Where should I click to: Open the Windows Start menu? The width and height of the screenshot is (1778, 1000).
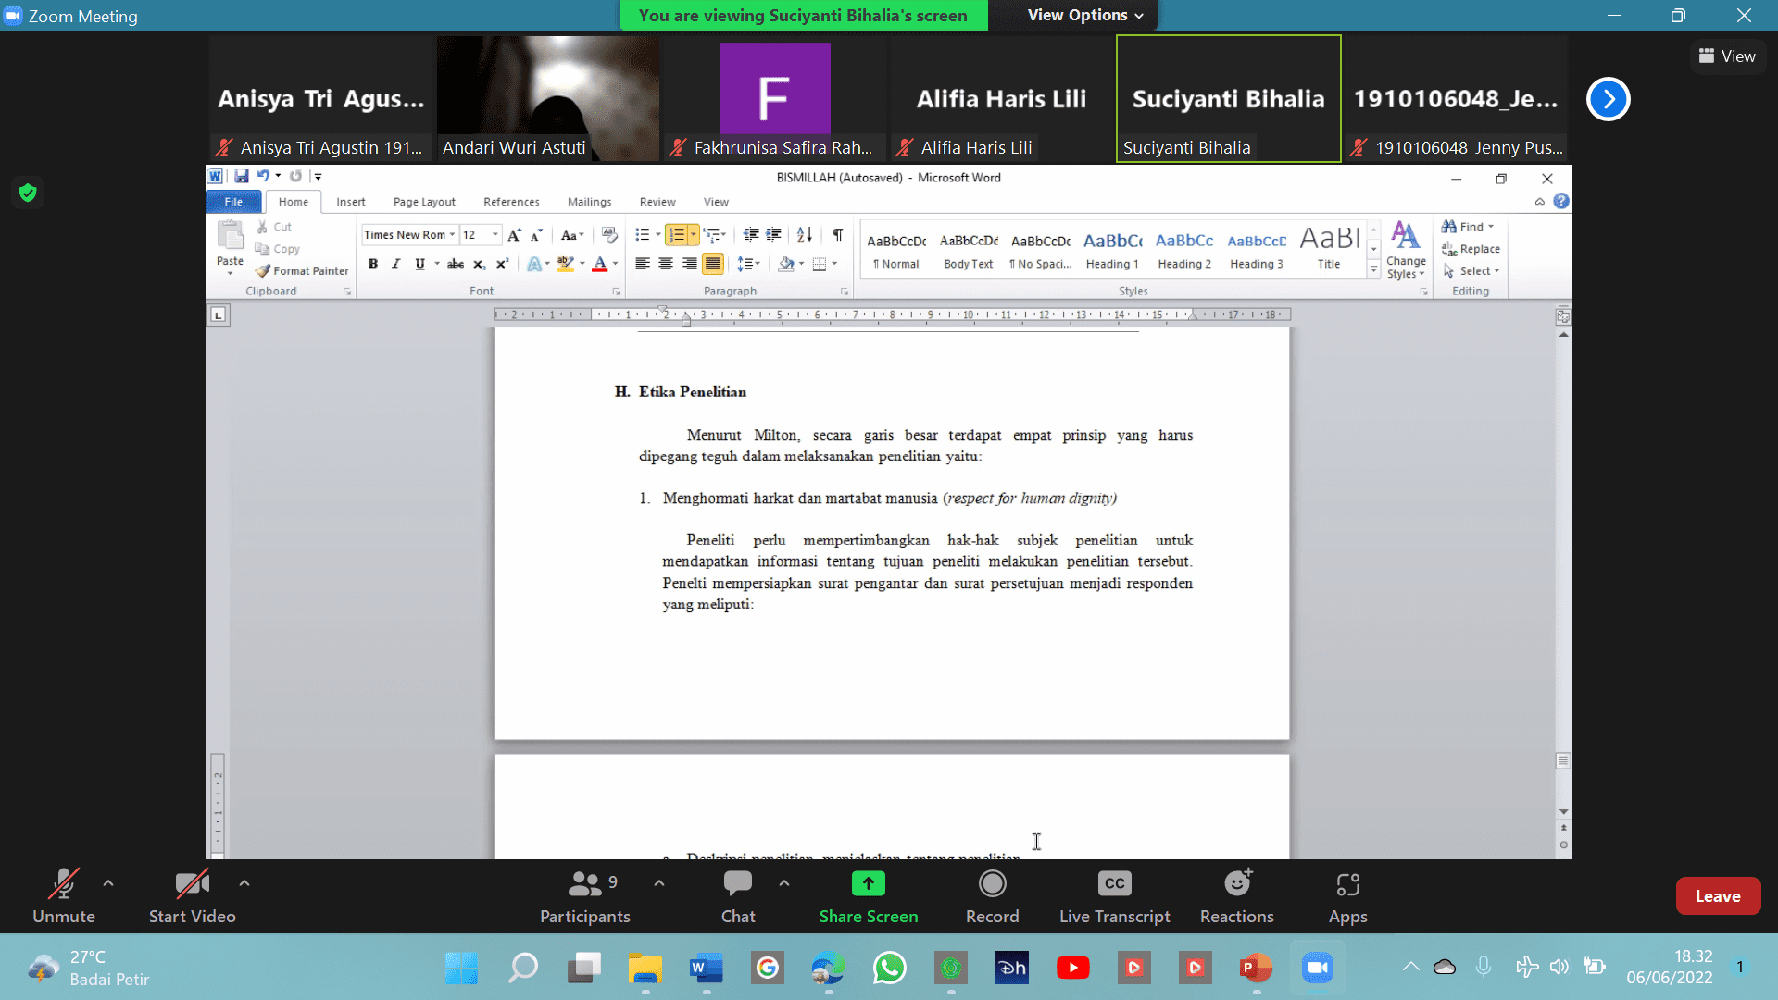point(462,969)
